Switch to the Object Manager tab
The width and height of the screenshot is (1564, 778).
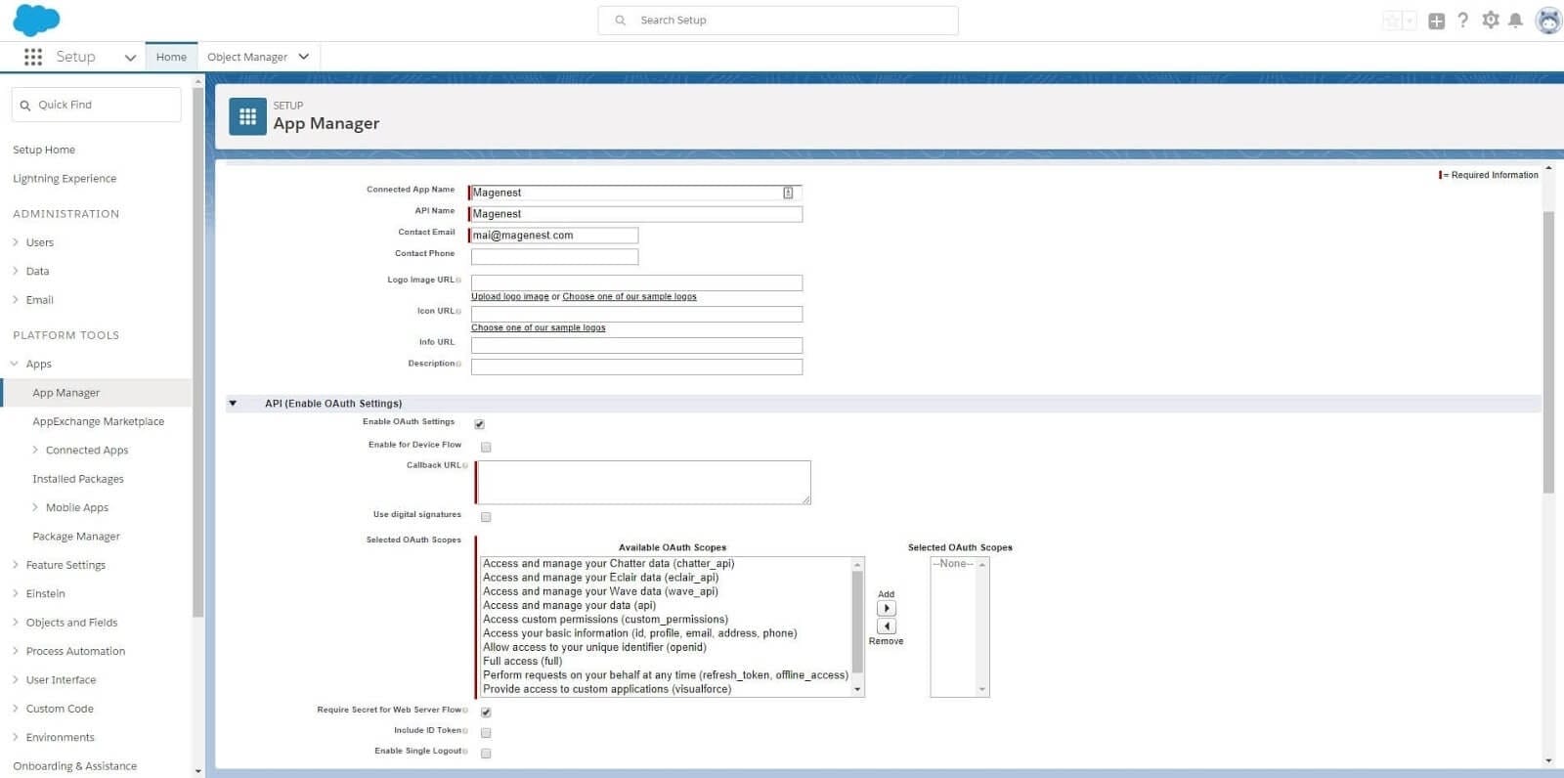point(247,57)
